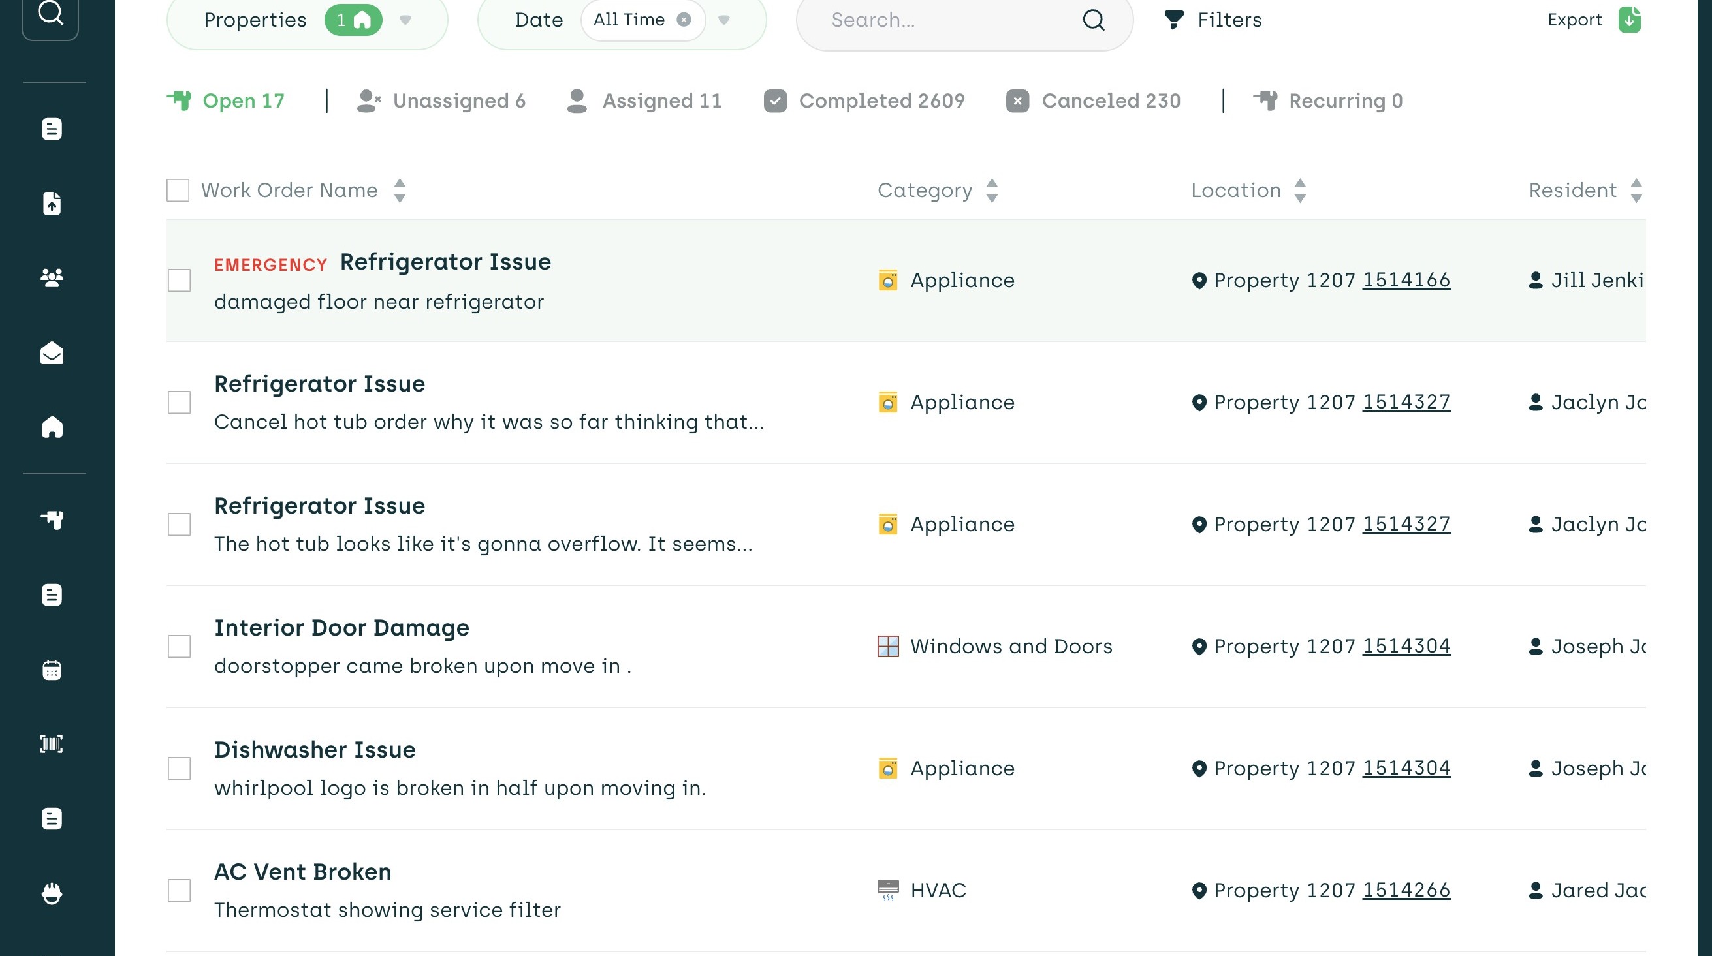Open the envelope inbox sidebar icon
1712x956 pixels.
coord(52,353)
